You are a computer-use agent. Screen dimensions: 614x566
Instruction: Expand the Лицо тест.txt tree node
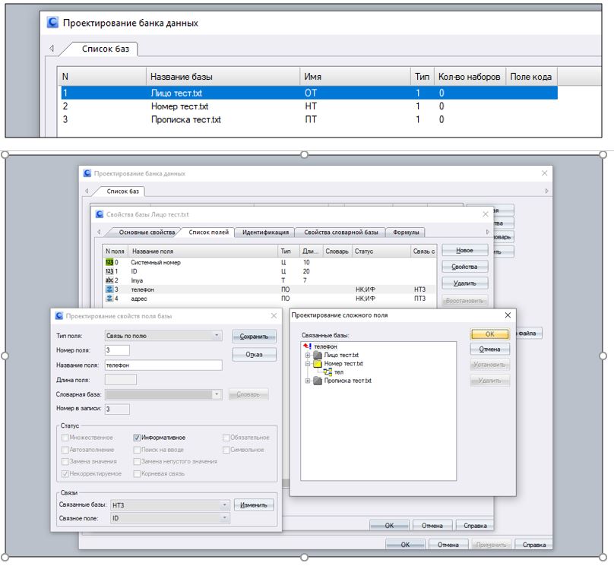[x=308, y=355]
